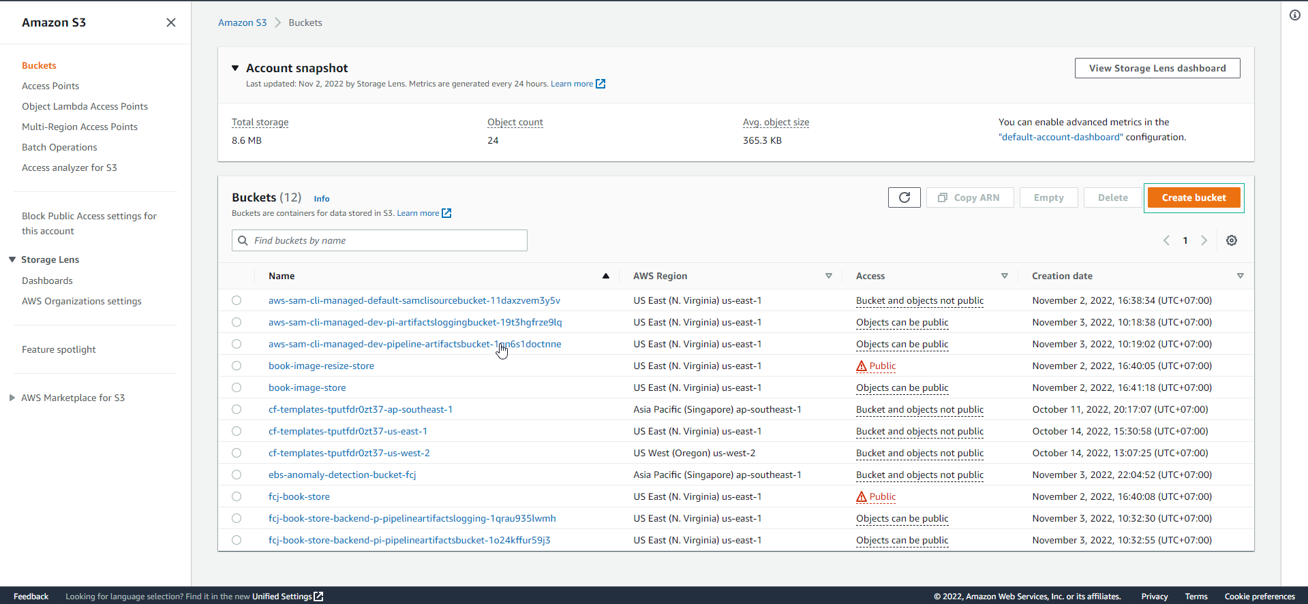Image resolution: width=1308 pixels, height=604 pixels.
Task: Open the Buckets Info link
Action: coord(322,199)
